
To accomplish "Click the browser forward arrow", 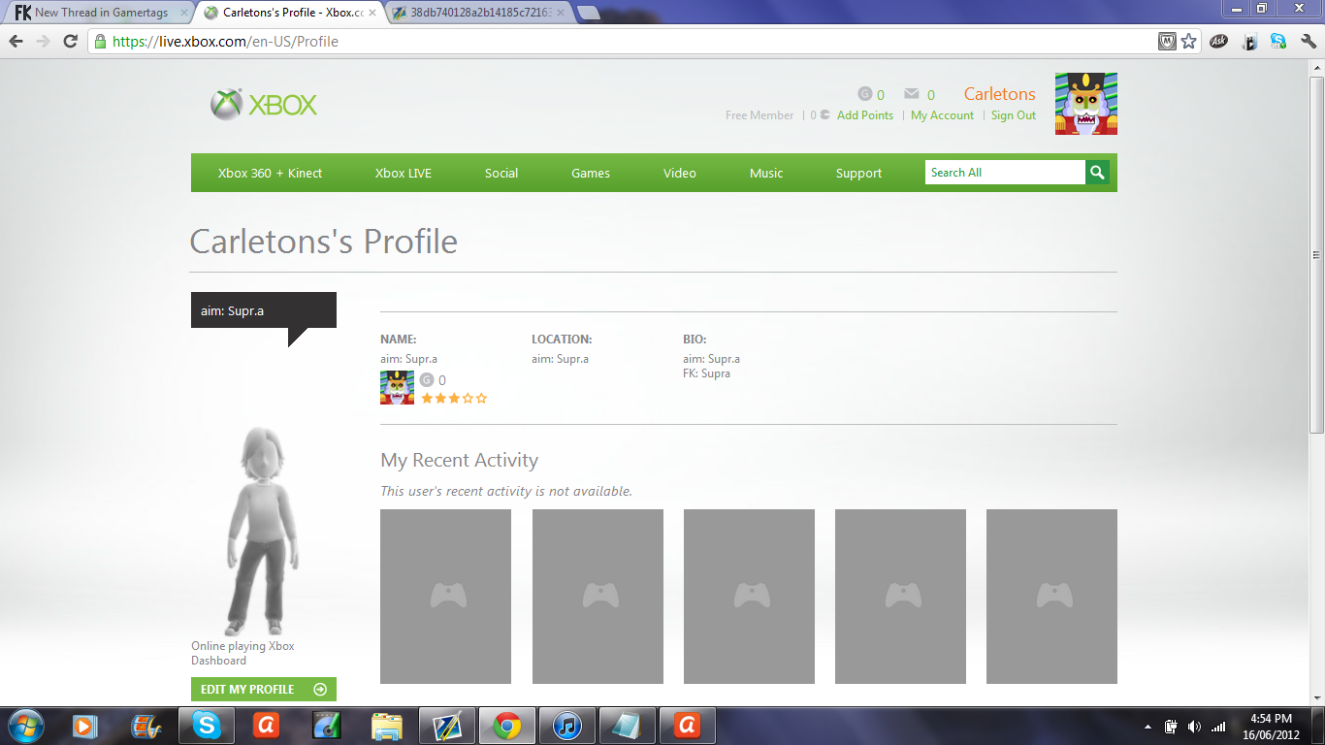I will pos(43,42).
